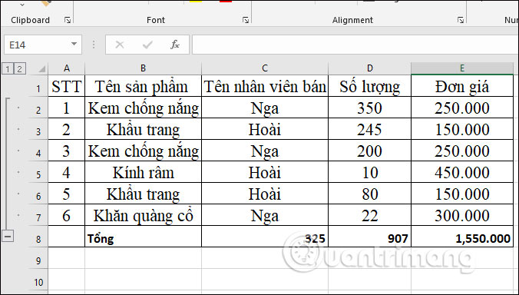519x295 pixels.
Task: Select row 1 header
Action: pyautogui.click(x=38, y=86)
